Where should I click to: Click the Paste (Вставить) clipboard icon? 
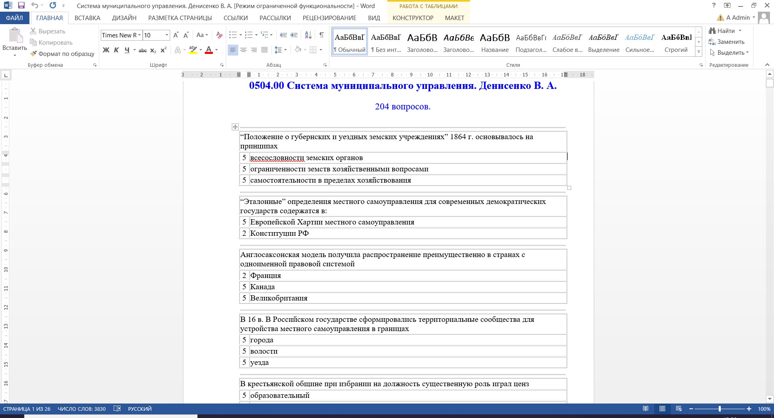pyautogui.click(x=15, y=35)
